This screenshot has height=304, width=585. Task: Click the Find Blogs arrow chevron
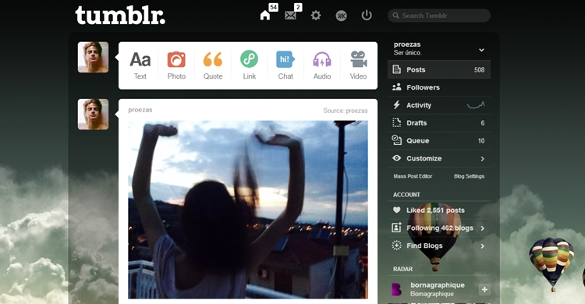pos(482,246)
